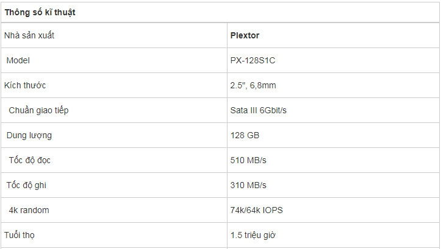This screenshot has width=441, height=249.
Task: Select the '4k random' label cell
Action: [x=114, y=210]
